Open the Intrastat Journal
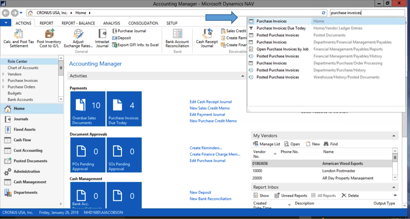The image size is (410, 219). pyautogui.click(x=102, y=38)
